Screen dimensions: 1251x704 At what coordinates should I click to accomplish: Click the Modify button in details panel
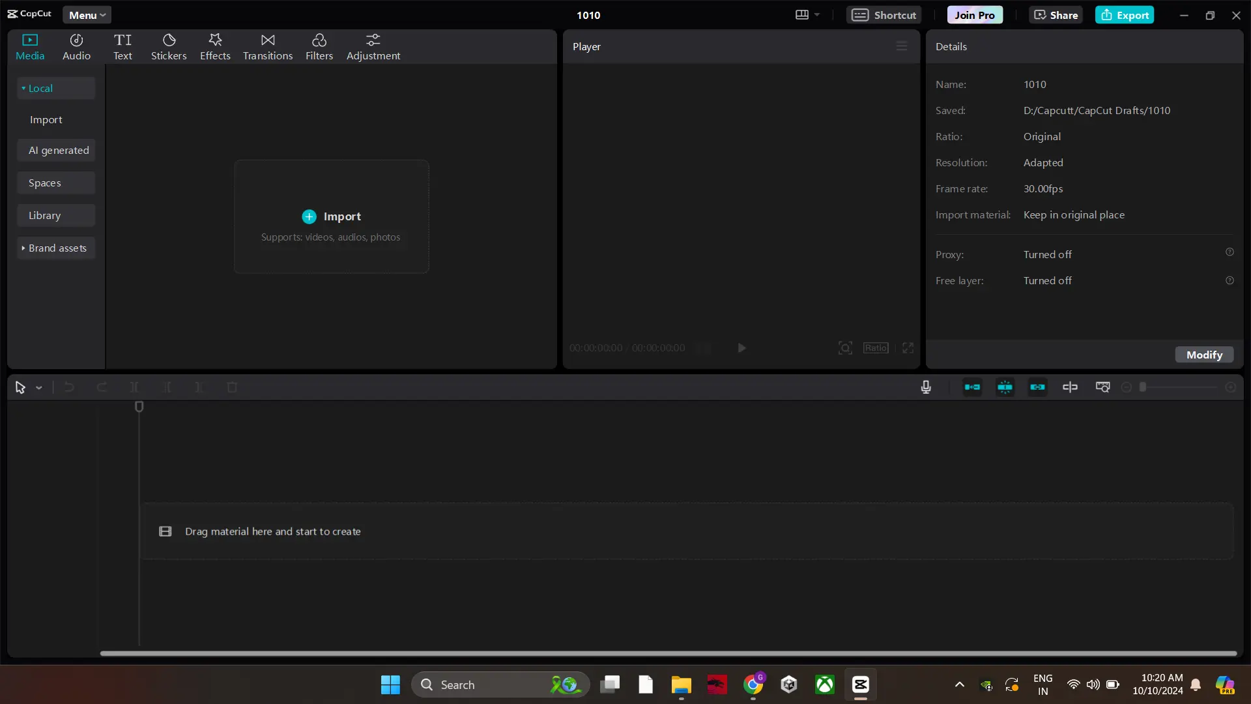point(1205,354)
